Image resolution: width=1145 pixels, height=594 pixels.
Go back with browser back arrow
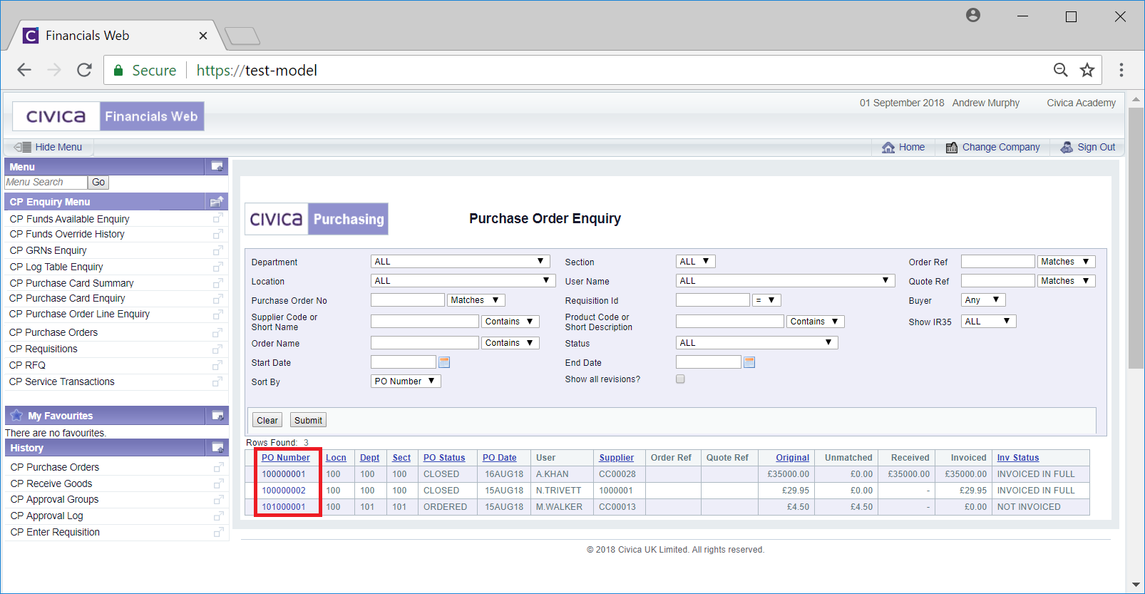(24, 70)
